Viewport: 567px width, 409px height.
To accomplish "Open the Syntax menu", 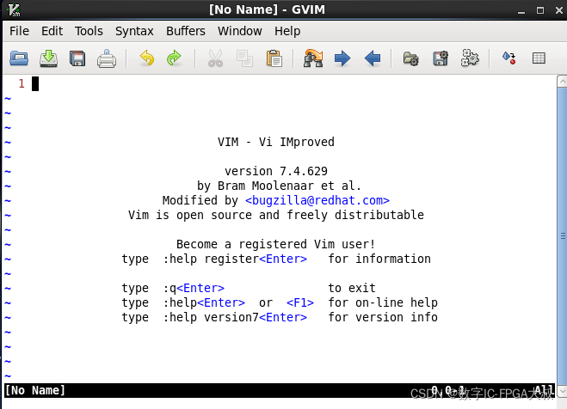I will coord(134,31).
